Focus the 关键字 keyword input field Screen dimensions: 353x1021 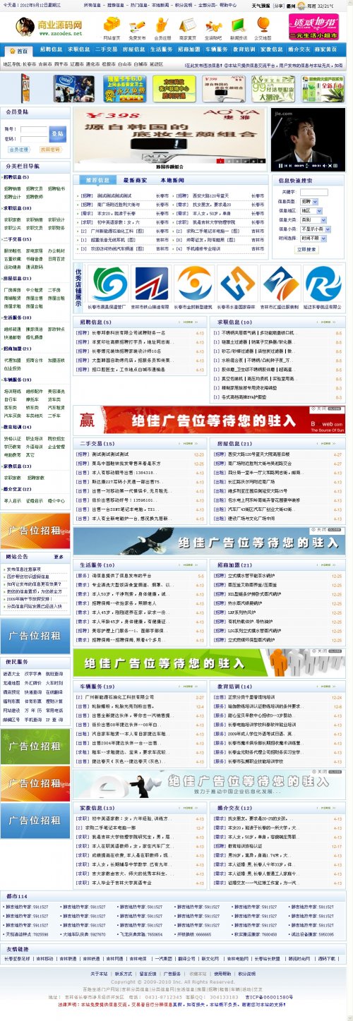(x=313, y=192)
